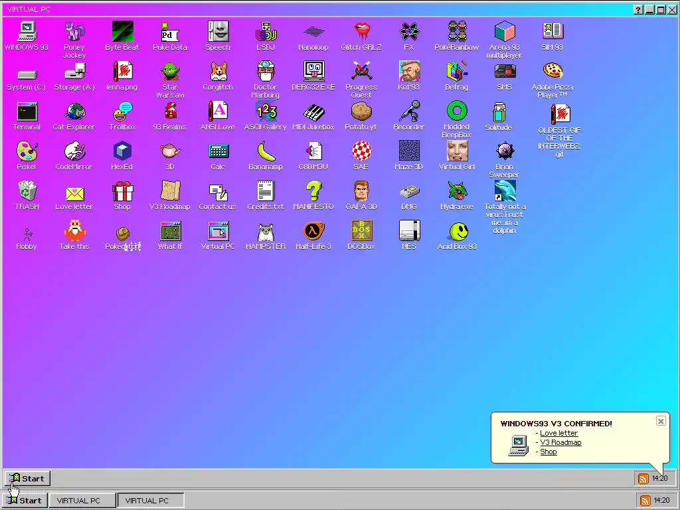Image resolution: width=680 pixels, height=510 pixels.
Task: Run DERG32.EXE icon
Action: 313,72
